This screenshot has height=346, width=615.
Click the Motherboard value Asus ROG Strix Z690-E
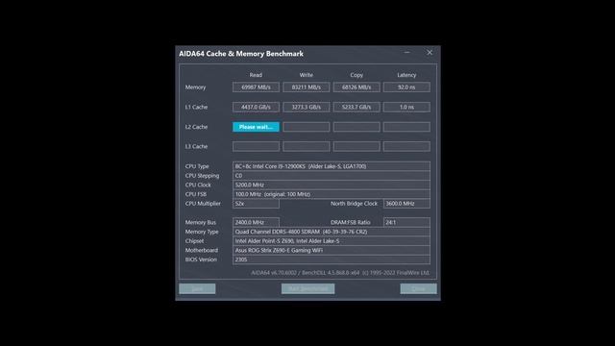pos(332,250)
